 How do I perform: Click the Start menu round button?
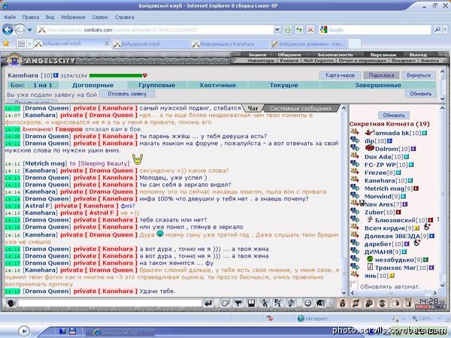(x=24, y=331)
